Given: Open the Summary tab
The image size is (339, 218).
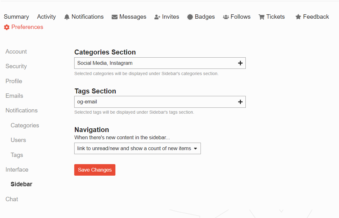Looking at the screenshot, I should tap(17, 17).
